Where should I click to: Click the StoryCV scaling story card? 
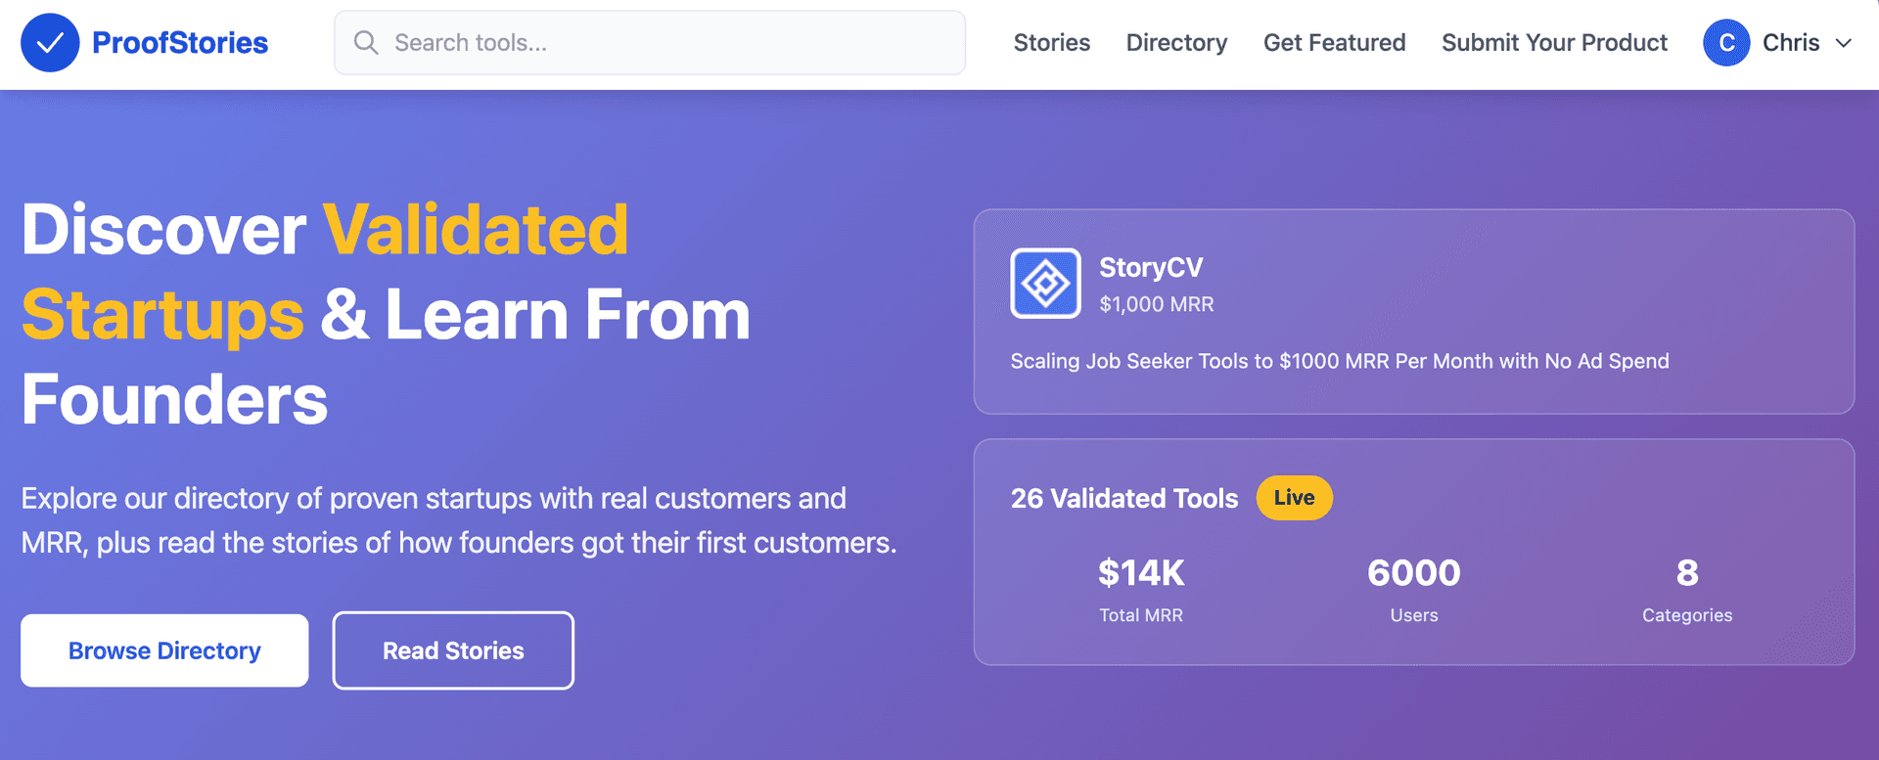click(x=1413, y=311)
